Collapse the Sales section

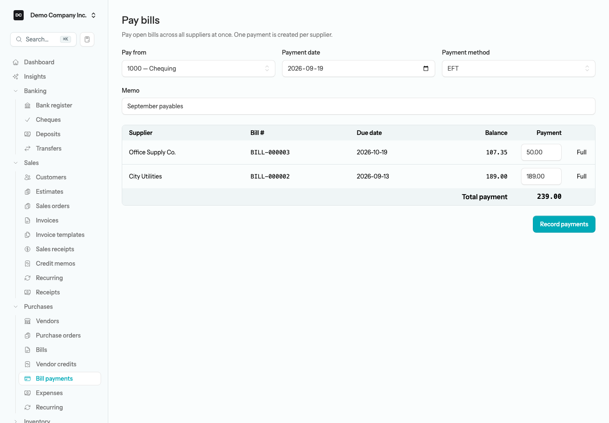point(16,163)
